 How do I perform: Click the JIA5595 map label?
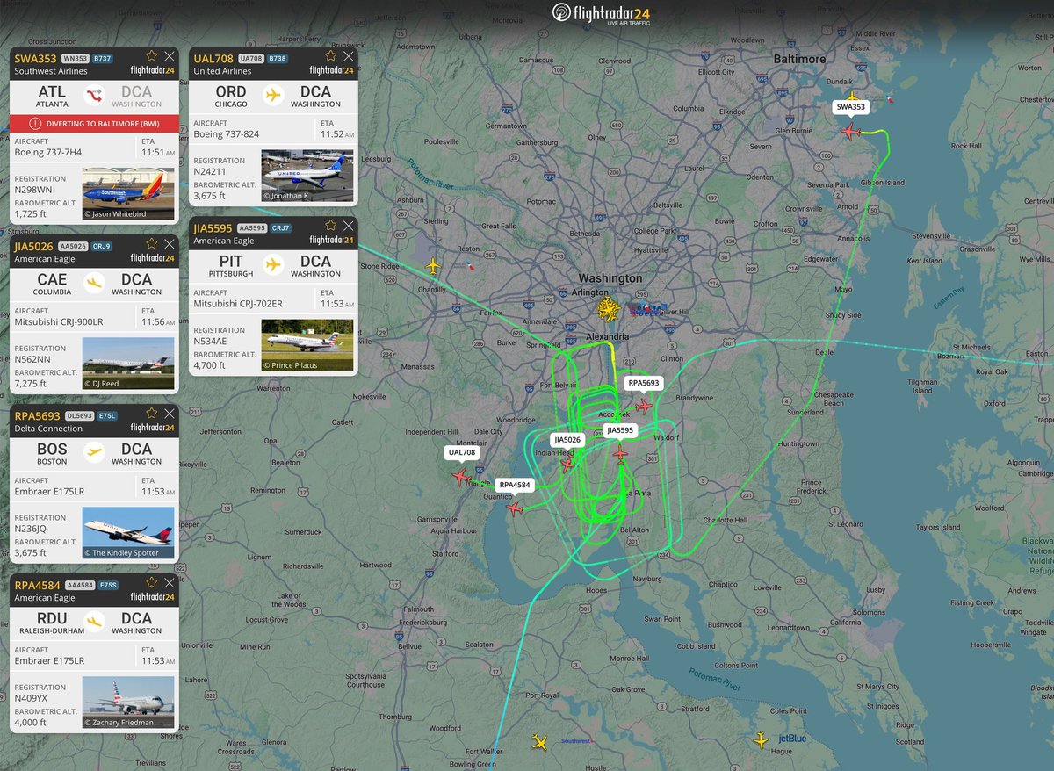620,430
